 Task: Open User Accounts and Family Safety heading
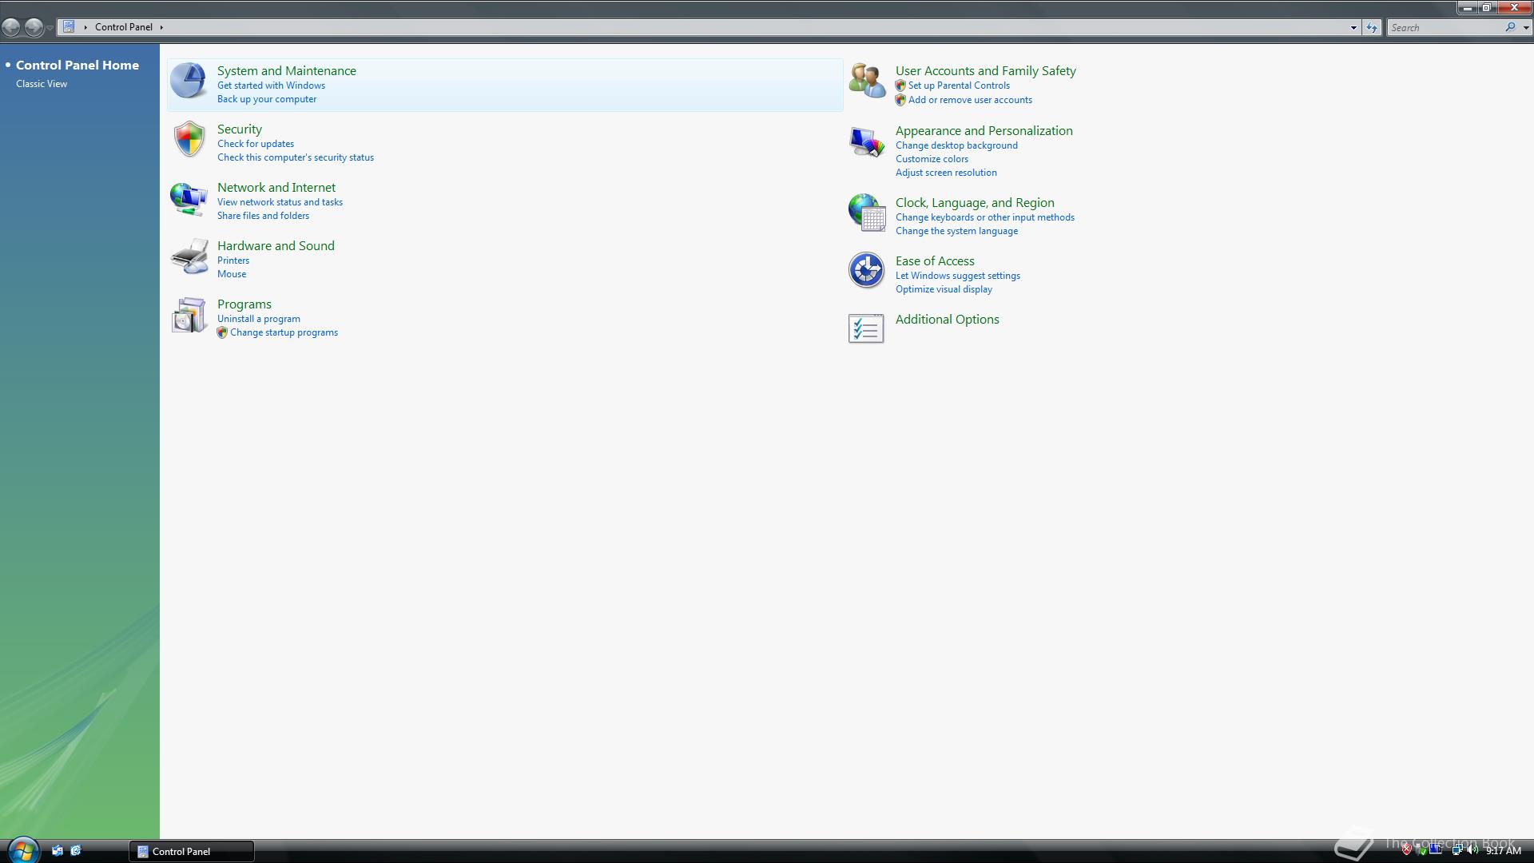tap(986, 71)
